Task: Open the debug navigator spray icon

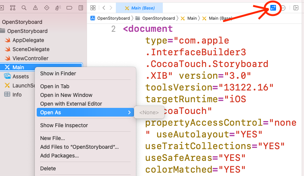Action: [x=58, y=8]
